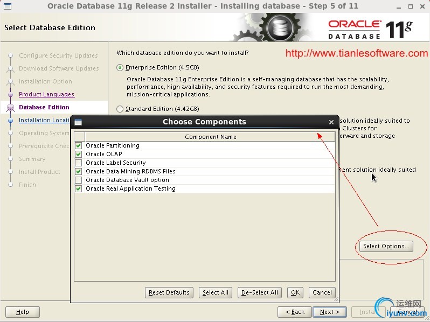Go to the Back step

click(x=295, y=312)
